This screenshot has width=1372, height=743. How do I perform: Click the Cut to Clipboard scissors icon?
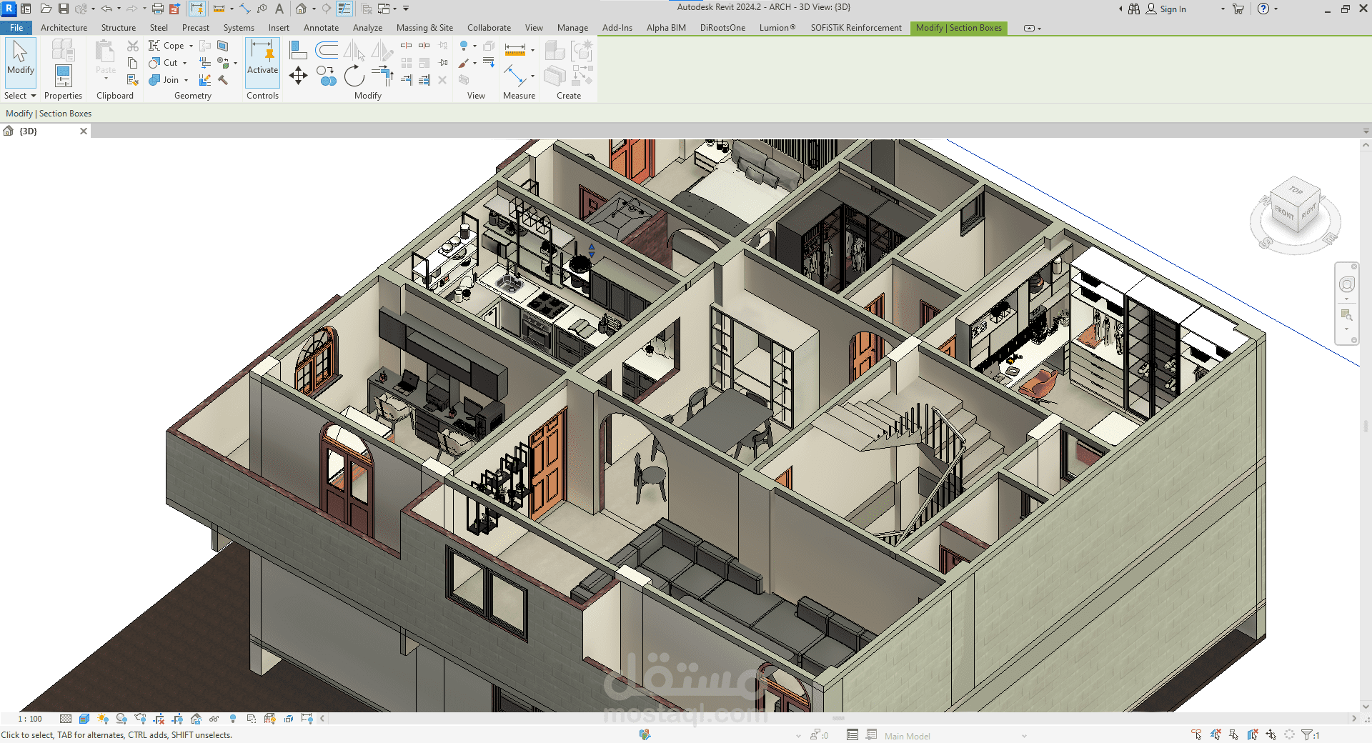133,46
